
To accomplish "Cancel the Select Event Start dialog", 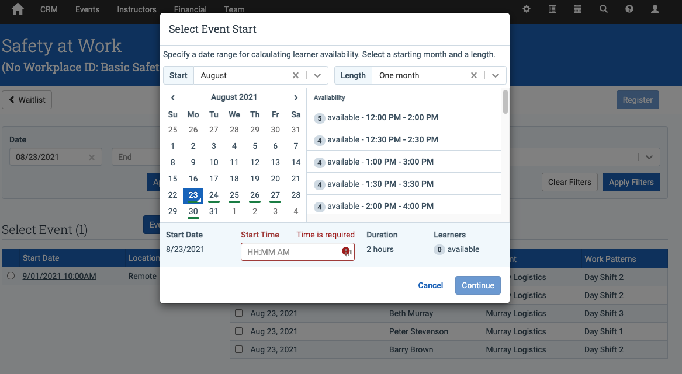I will pos(430,285).
